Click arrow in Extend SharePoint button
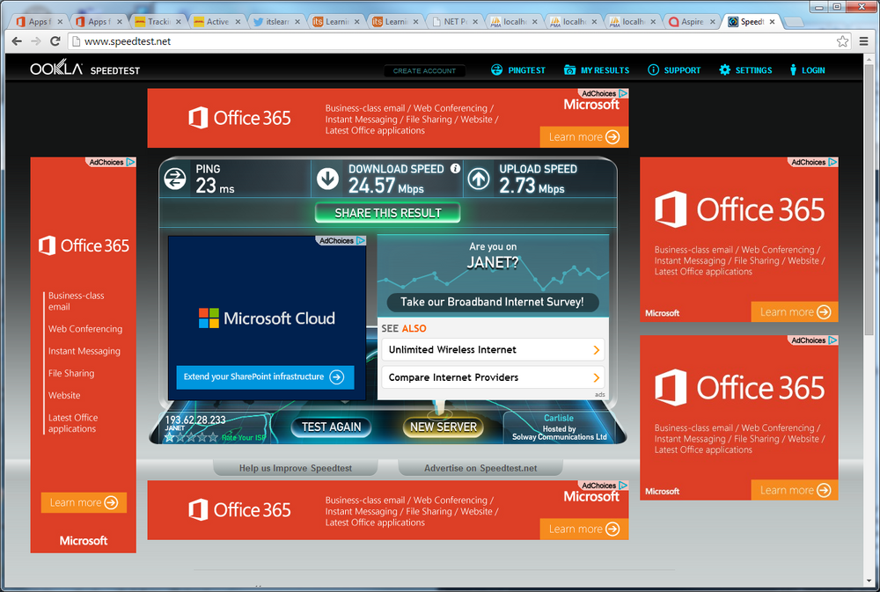Screen dimensions: 880x592 pos(337,377)
